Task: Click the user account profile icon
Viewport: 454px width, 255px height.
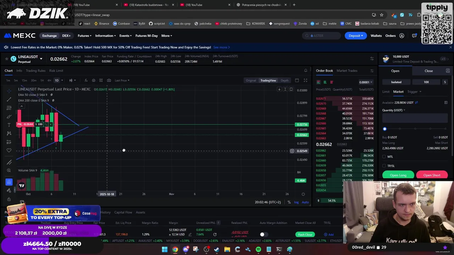Action: [x=402, y=36]
